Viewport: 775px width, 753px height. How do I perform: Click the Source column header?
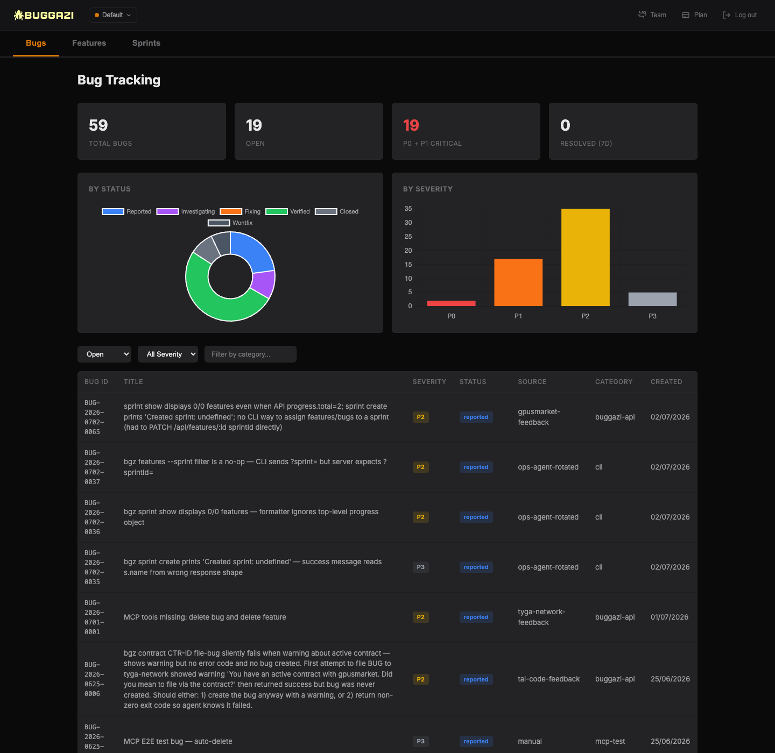[532, 382]
